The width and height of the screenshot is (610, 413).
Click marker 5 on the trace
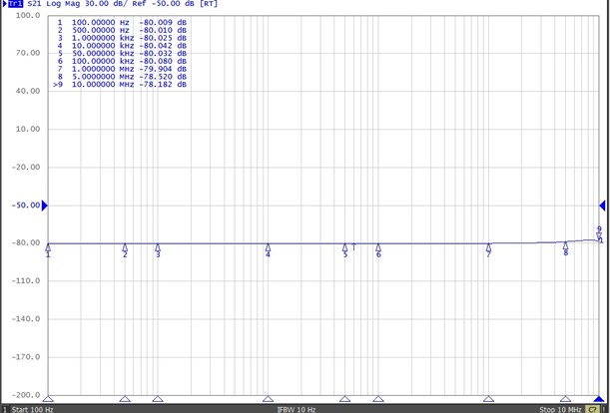345,247
